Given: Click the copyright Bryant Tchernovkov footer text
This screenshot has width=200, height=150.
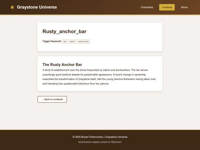Looking at the screenshot, I should click(100, 137).
